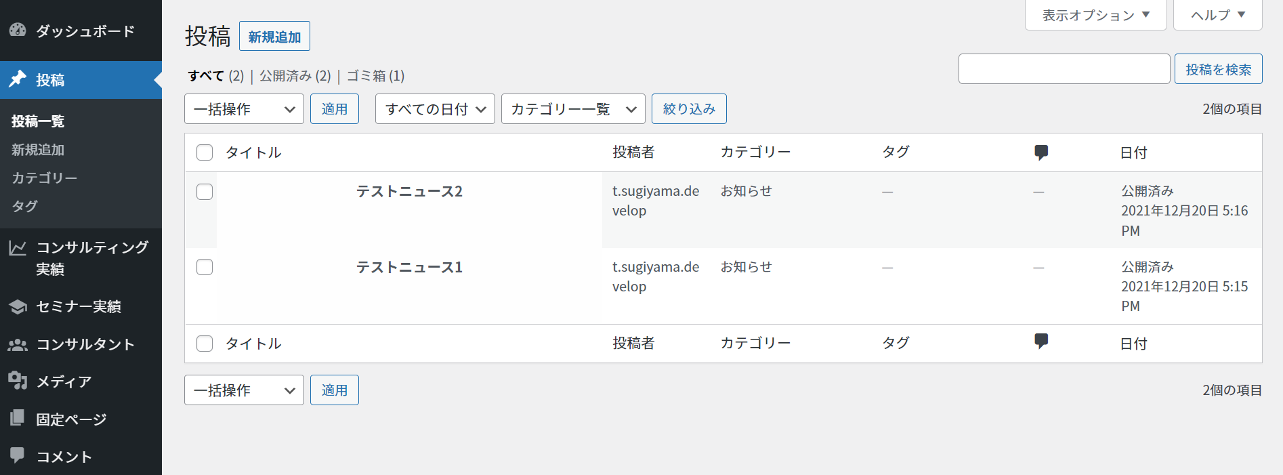Sort by comments icon in table header

(x=1041, y=152)
